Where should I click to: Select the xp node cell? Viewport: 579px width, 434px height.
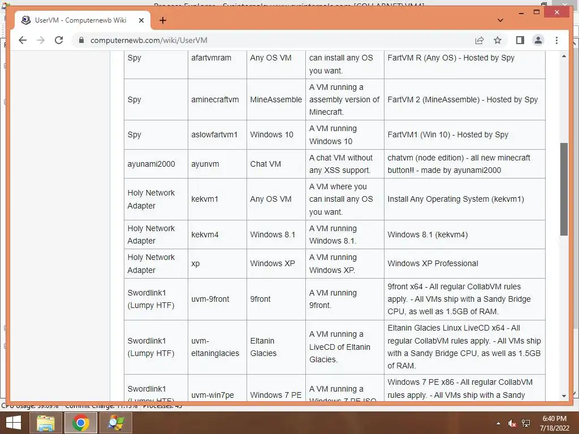click(217, 263)
